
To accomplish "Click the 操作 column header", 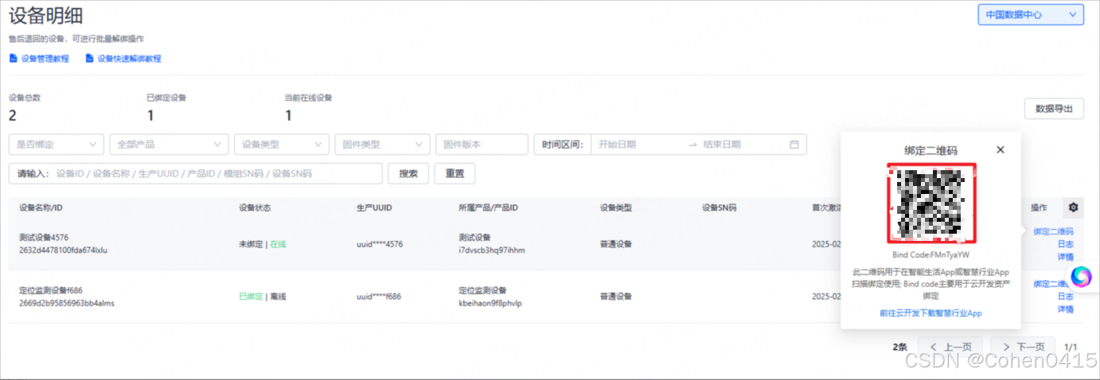I will (1039, 208).
